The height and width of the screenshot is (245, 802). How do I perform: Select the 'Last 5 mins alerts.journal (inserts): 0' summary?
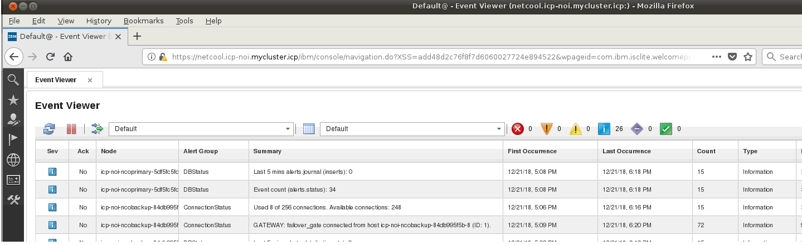point(303,172)
